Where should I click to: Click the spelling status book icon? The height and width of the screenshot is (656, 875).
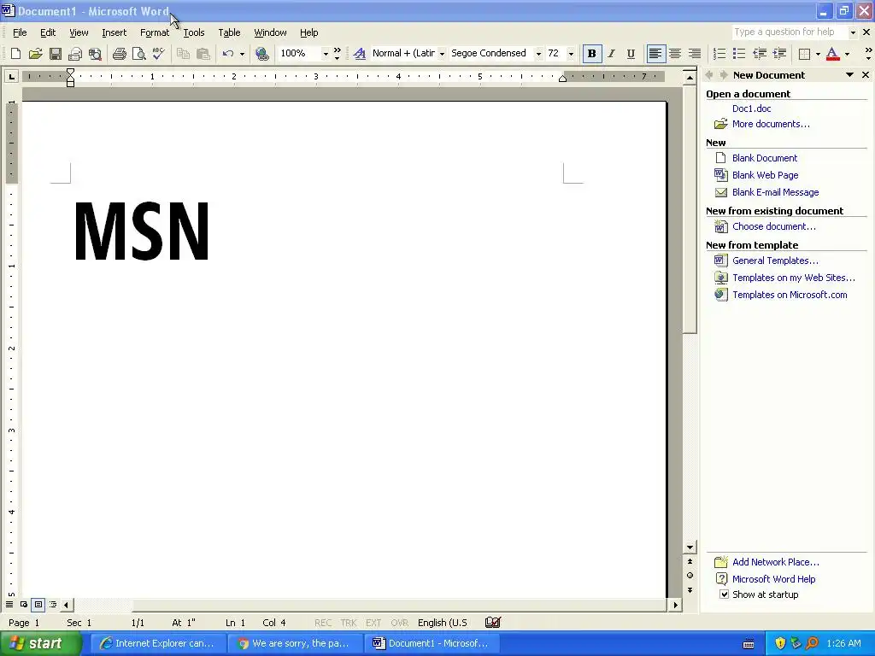pyautogui.click(x=493, y=623)
